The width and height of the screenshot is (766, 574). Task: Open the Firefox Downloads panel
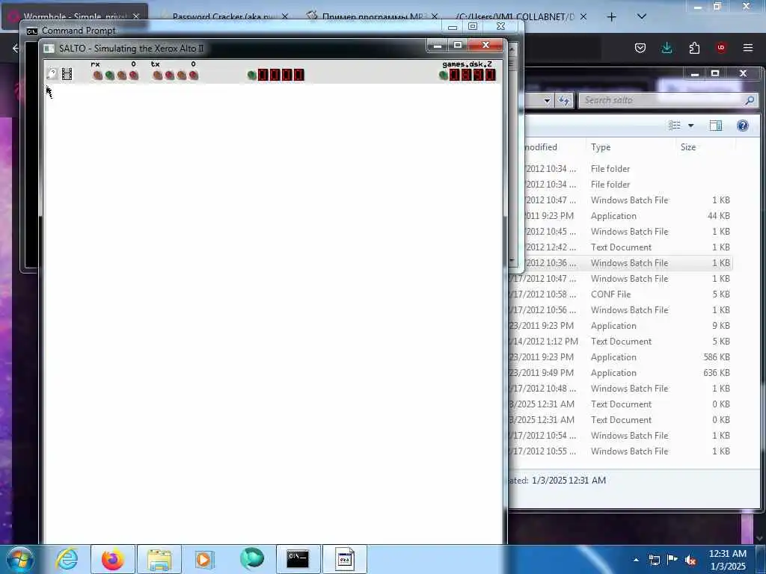(667, 48)
